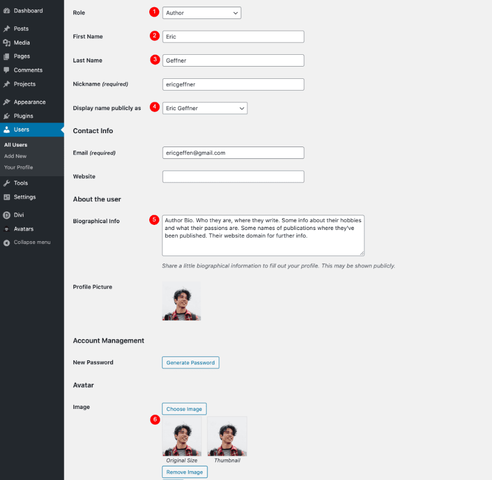
Task: Open the Media library
Action: tap(21, 42)
